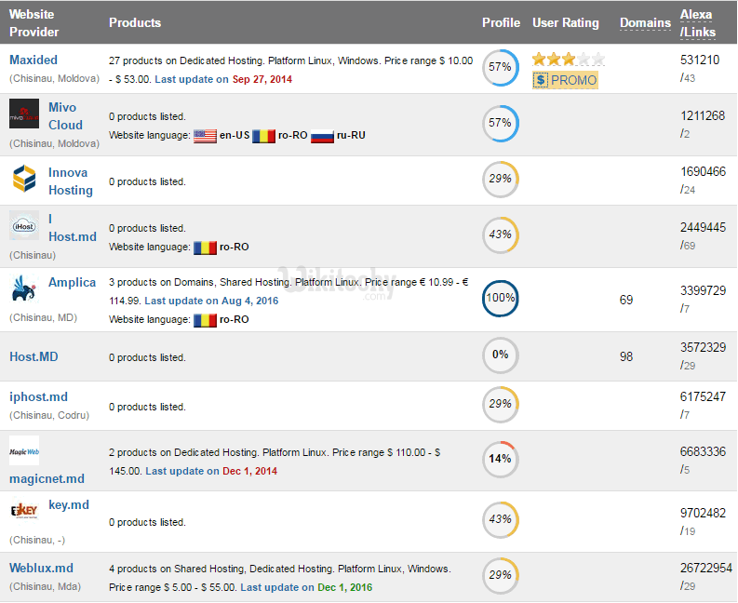This screenshot has height=603, width=738.
Task: Sort by the Profile column header
Action: coord(501,22)
